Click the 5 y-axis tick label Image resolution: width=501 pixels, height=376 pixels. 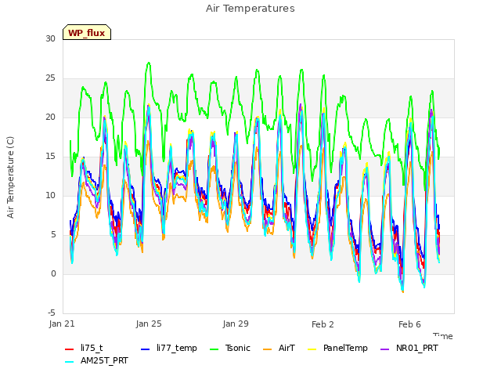[53, 235]
